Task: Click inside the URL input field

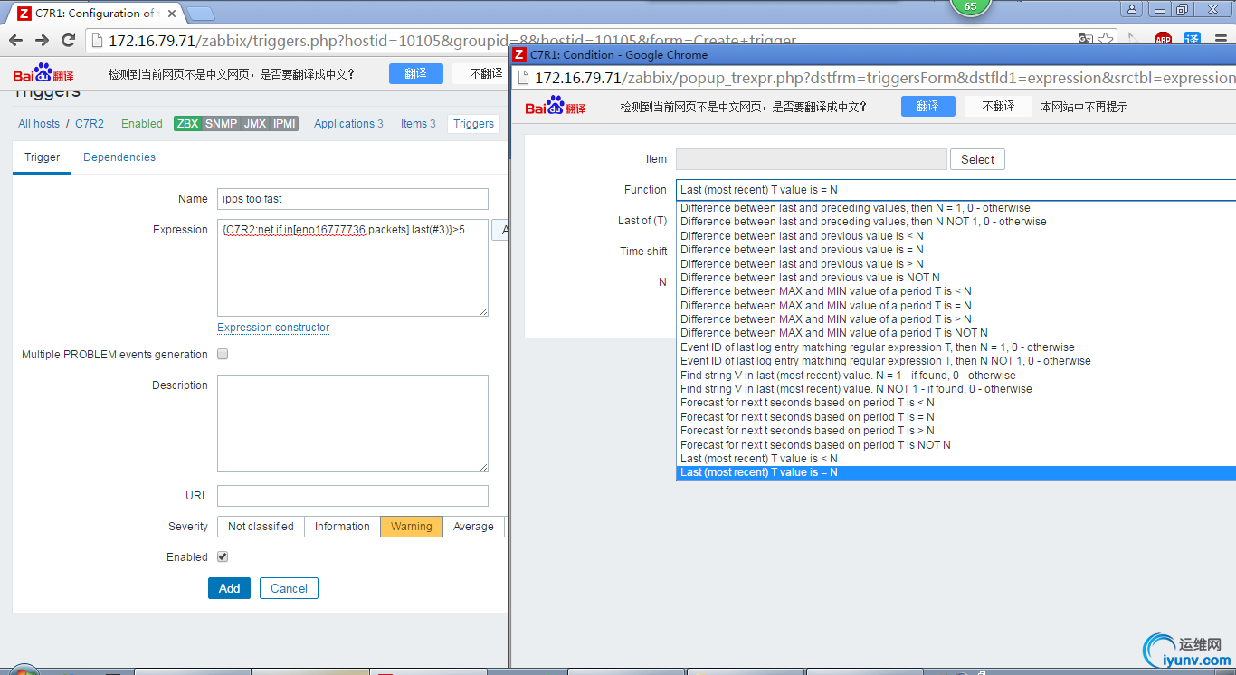Action: coord(352,496)
